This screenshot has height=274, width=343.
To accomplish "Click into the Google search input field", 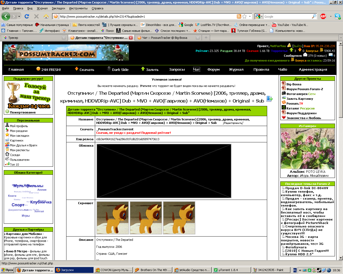I will coord(287,16).
